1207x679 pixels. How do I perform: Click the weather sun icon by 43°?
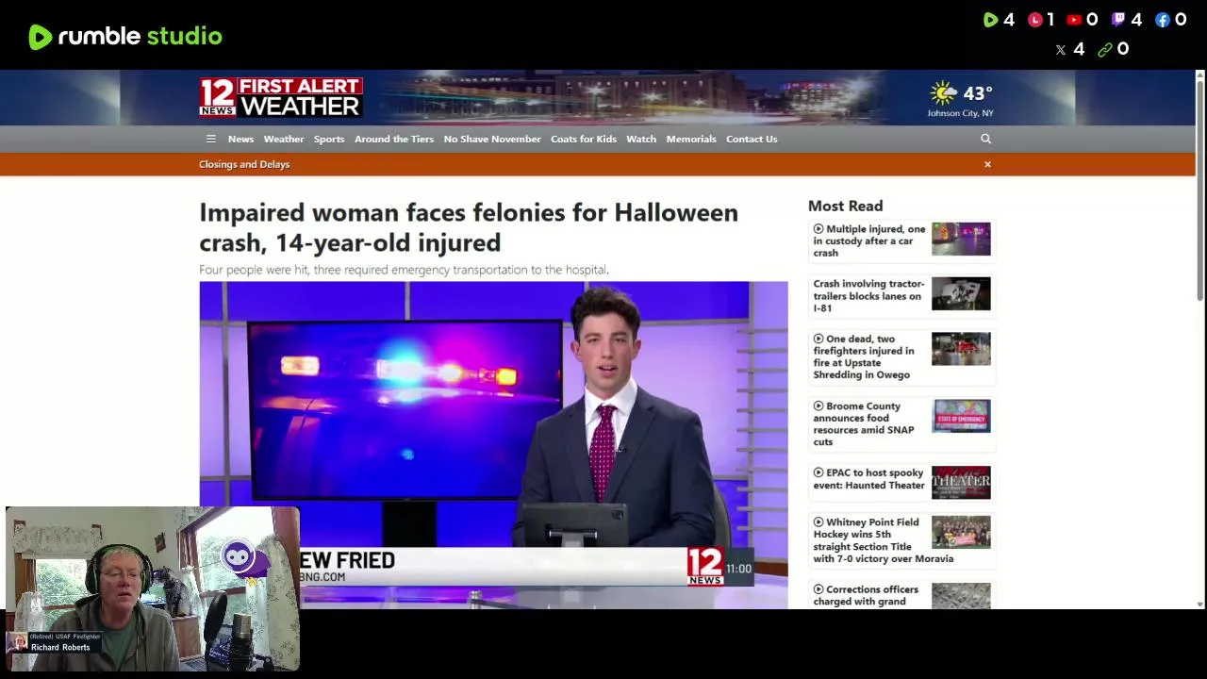[x=943, y=92]
